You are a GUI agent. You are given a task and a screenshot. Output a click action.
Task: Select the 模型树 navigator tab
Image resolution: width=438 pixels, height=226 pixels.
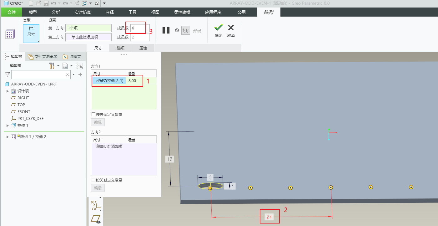(13, 57)
